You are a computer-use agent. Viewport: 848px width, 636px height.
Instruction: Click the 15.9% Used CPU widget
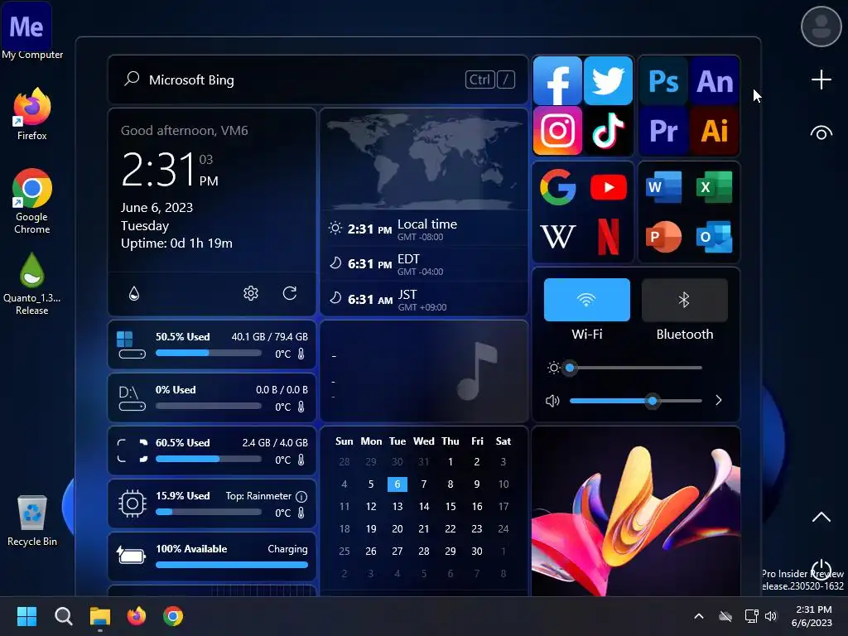click(212, 503)
